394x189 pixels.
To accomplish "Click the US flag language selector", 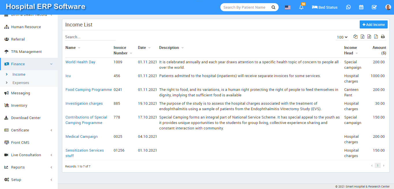I will (288, 7).
